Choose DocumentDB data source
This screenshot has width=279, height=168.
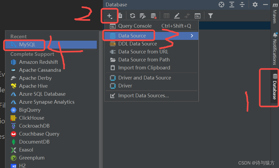51,142
